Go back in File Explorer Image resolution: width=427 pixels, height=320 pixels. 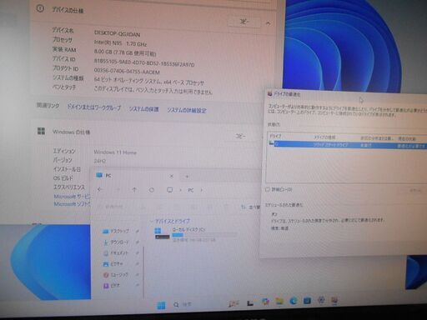100,189
